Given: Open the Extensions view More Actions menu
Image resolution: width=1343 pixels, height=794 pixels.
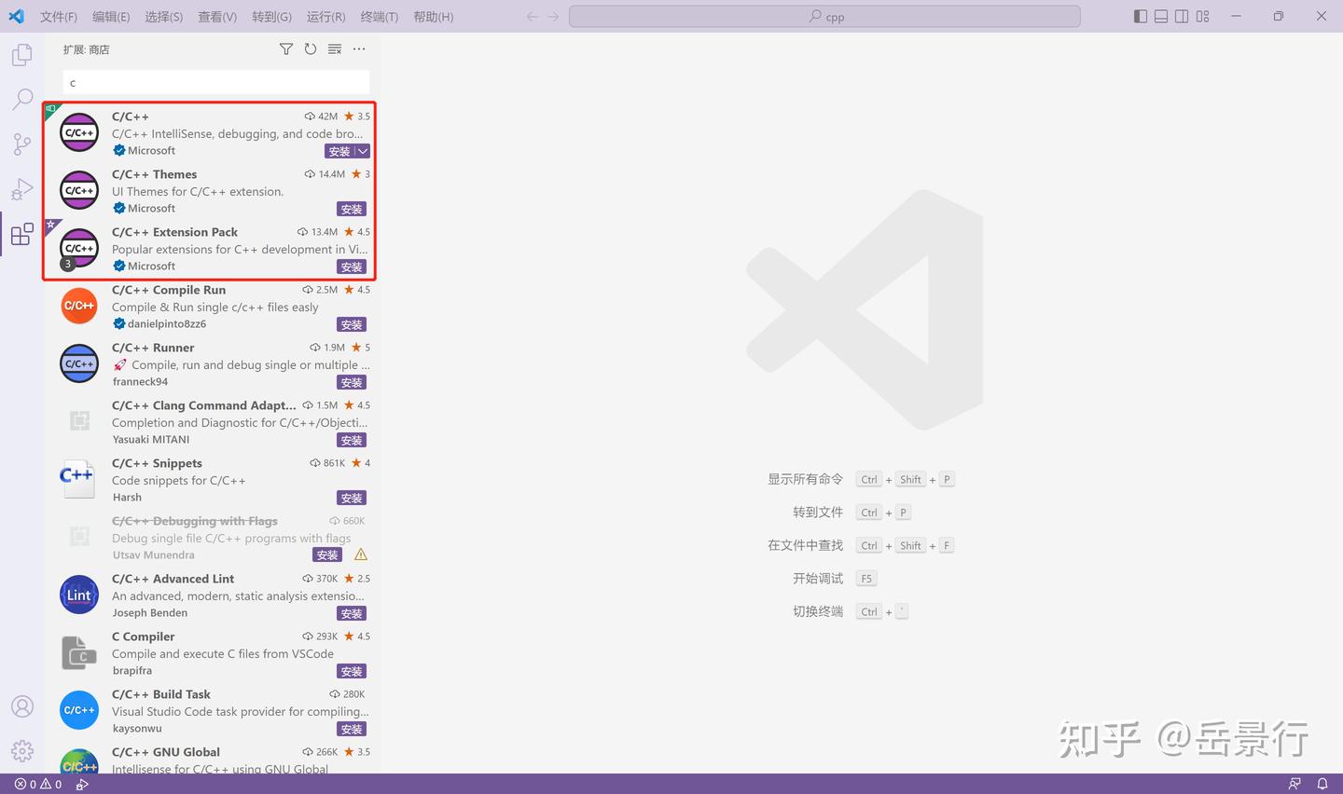Looking at the screenshot, I should pos(359,48).
